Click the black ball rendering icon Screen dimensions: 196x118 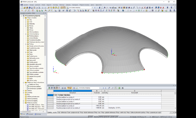147,8
